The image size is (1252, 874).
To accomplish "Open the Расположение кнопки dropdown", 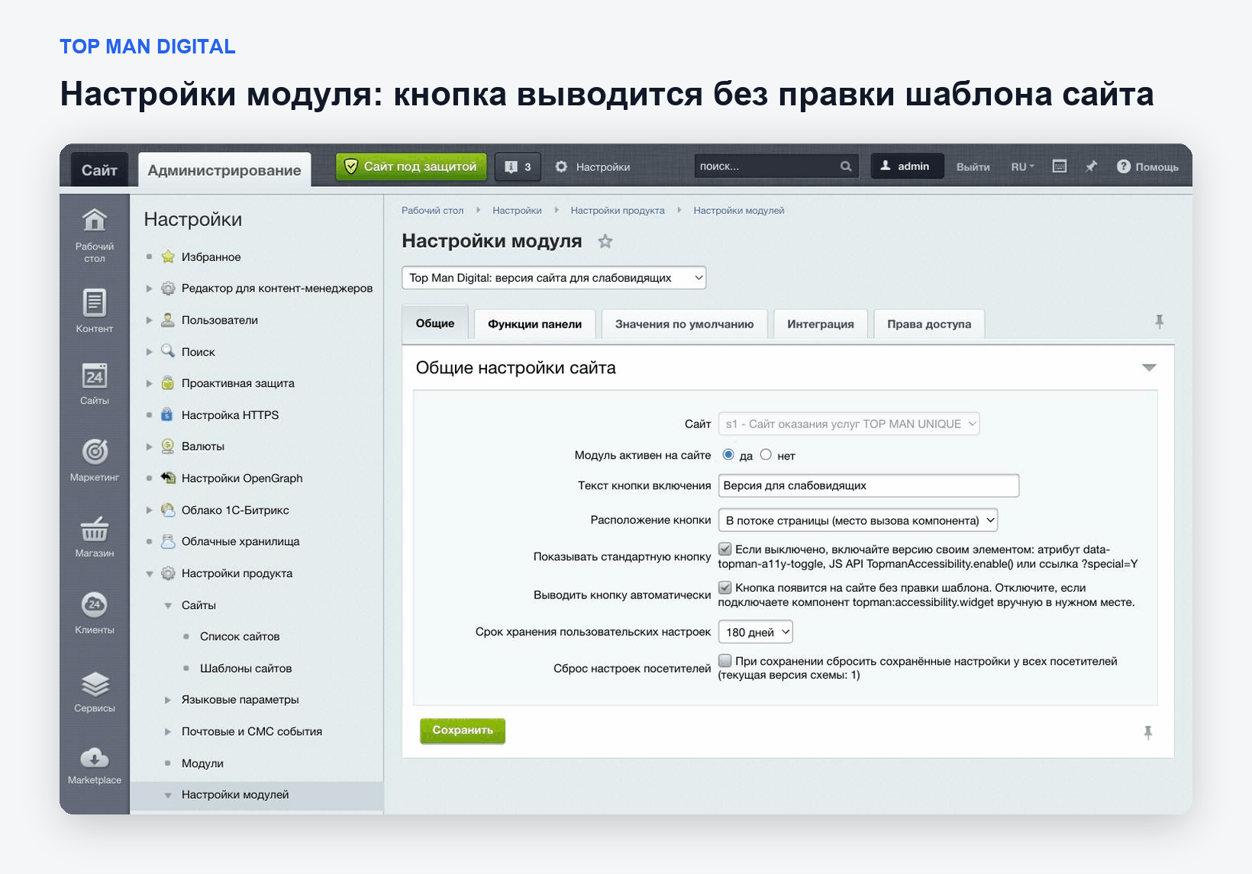I will (857, 521).
